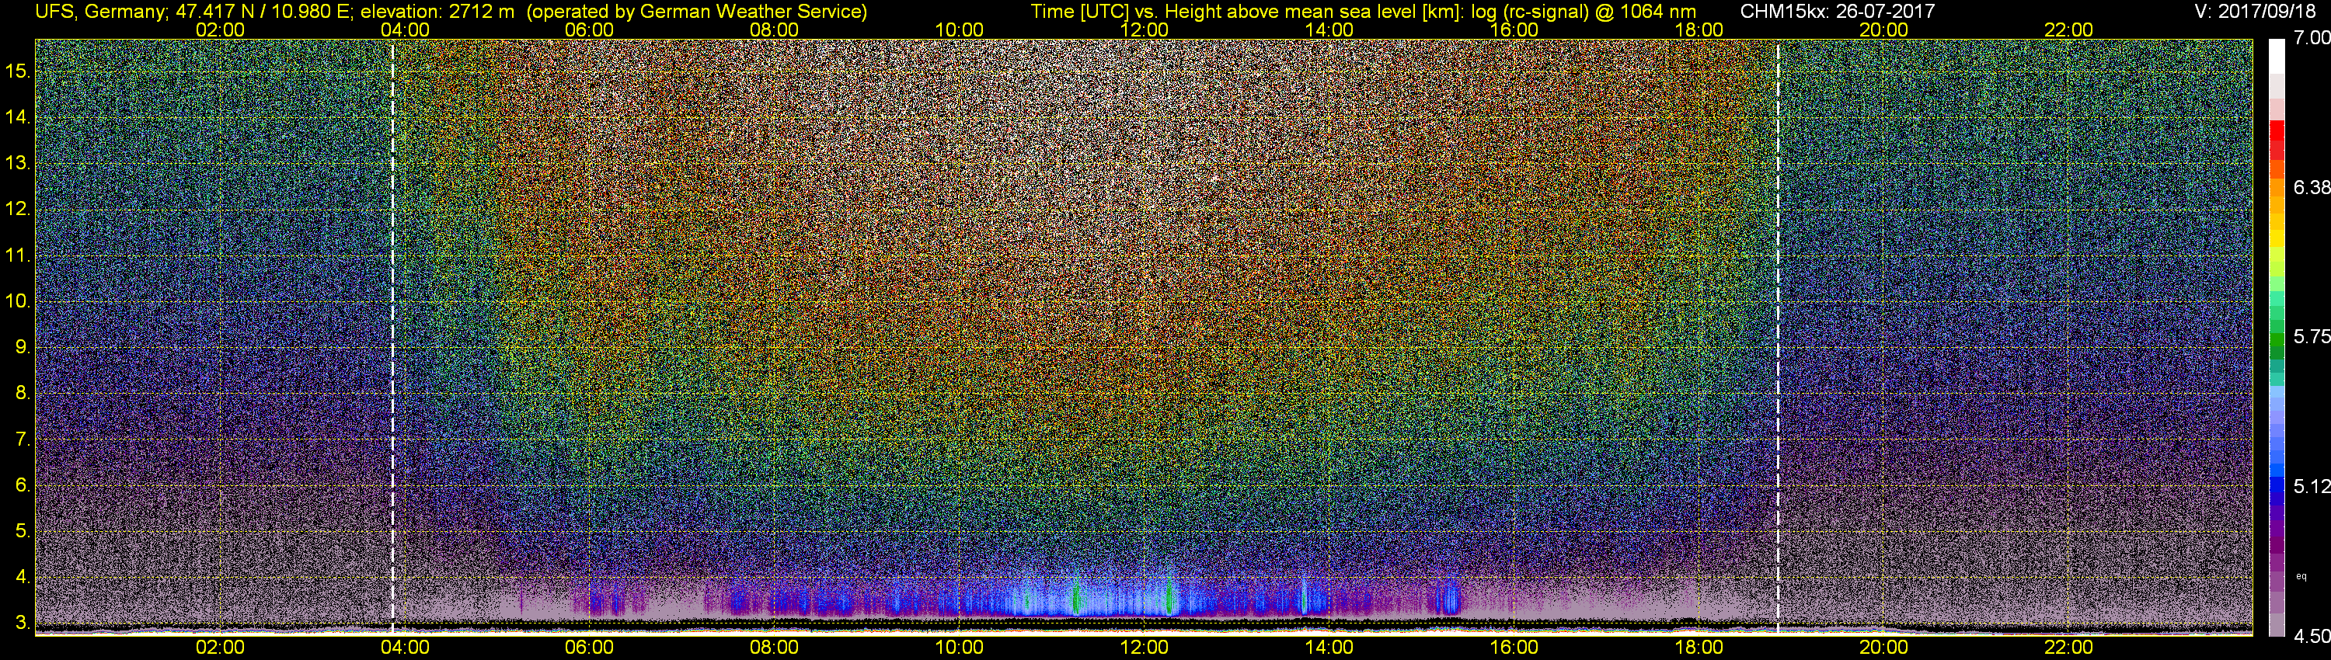Click the 12:00 time label on top axis
Viewport: 2331px width, 660px height.
1144,30
